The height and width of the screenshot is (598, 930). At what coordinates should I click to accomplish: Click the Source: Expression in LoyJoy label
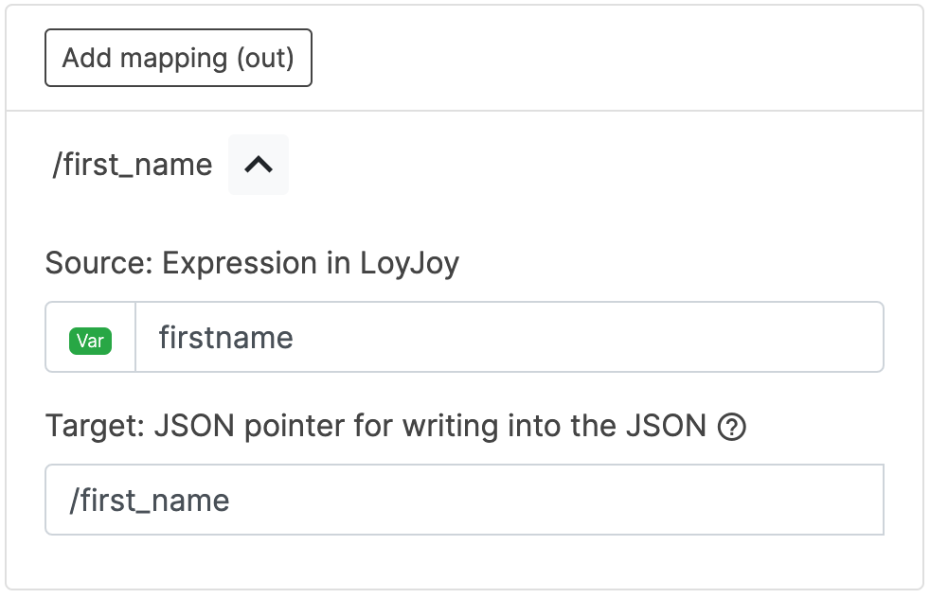click(x=252, y=263)
